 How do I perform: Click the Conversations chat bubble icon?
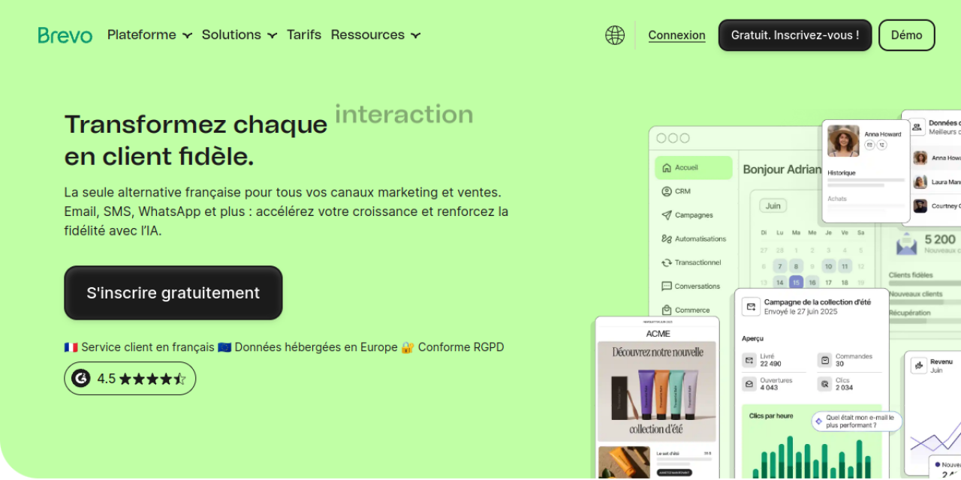(667, 286)
